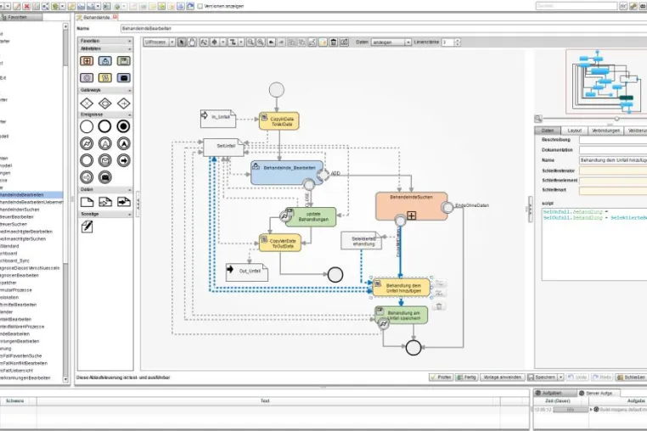This screenshot has width=647, height=431.
Task: Click the Beschreibung input field
Action: [613, 140]
